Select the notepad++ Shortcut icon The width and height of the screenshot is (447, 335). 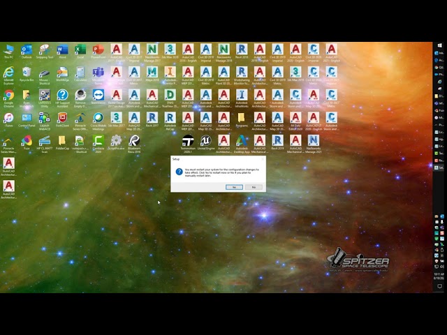[x=80, y=144]
